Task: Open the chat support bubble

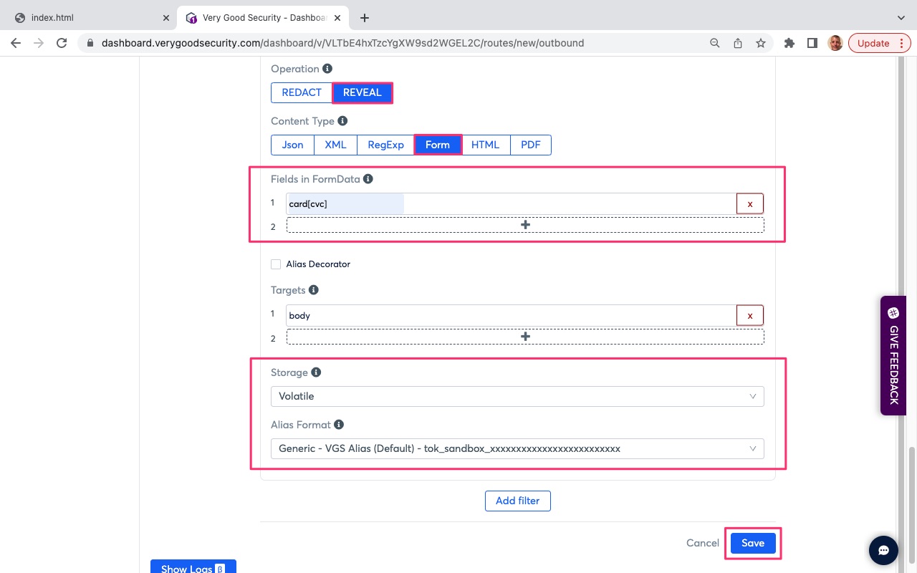Action: [x=884, y=551]
